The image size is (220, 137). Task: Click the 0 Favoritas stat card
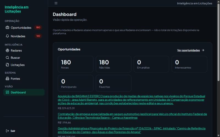click(x=114, y=83)
